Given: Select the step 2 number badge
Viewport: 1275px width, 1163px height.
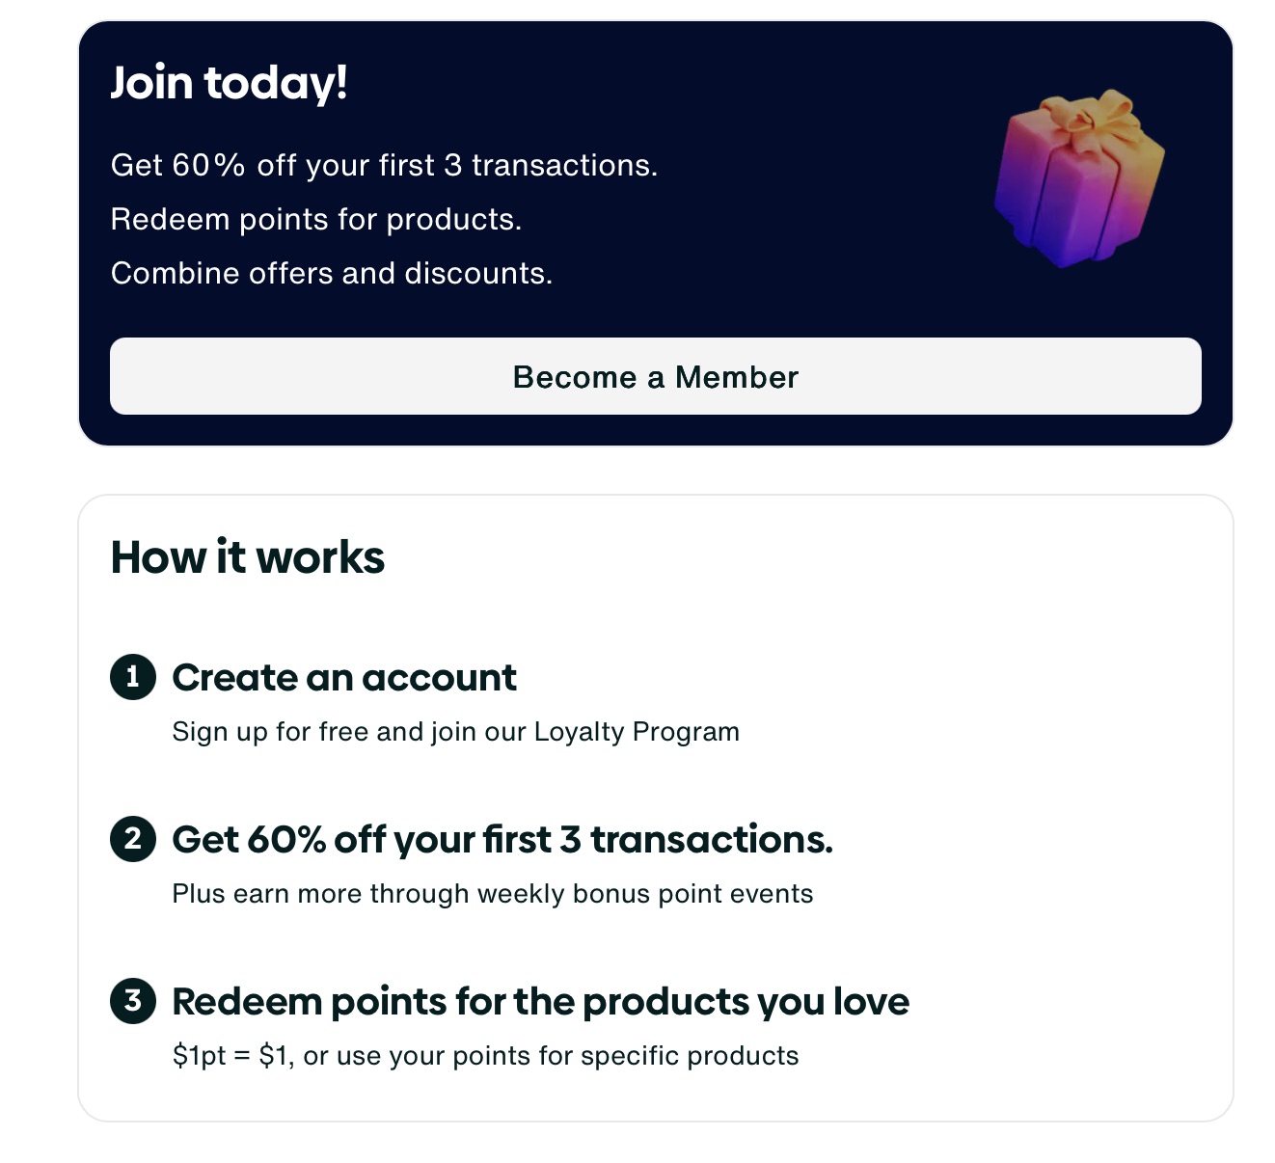Looking at the screenshot, I should coord(133,839).
